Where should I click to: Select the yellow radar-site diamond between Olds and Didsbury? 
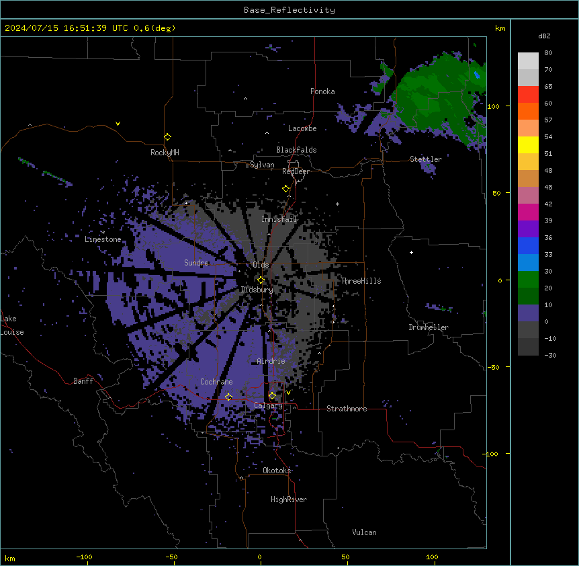pos(261,280)
